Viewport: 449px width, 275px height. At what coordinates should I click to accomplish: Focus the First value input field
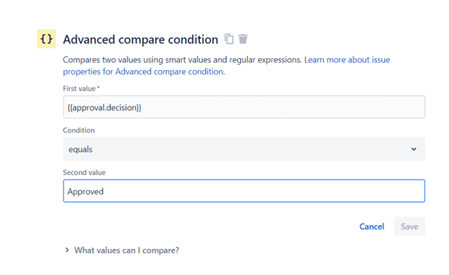coord(244,107)
